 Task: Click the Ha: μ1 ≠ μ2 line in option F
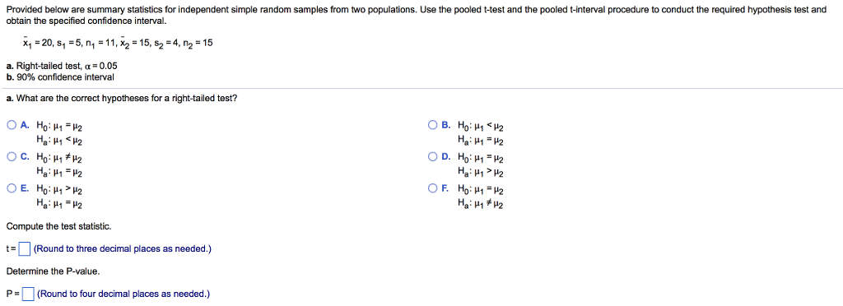tap(480, 204)
